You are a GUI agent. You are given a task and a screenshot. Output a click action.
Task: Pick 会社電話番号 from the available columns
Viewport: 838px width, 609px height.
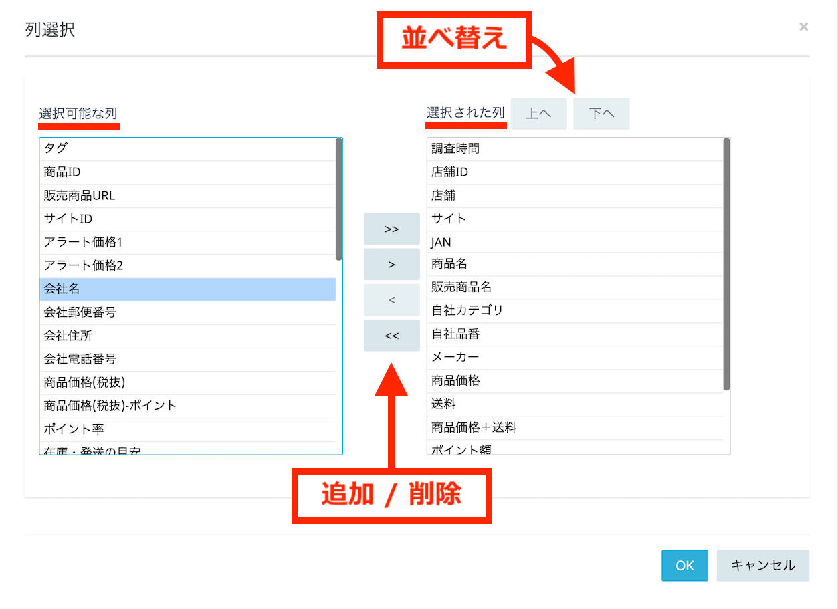pyautogui.click(x=187, y=359)
